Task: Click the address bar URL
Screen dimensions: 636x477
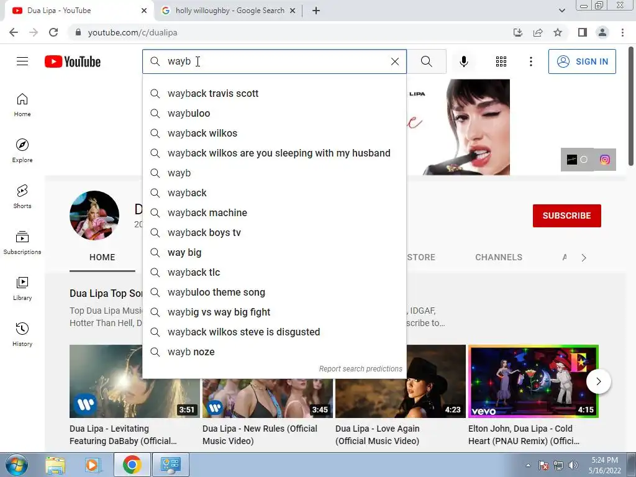Action: [133, 32]
